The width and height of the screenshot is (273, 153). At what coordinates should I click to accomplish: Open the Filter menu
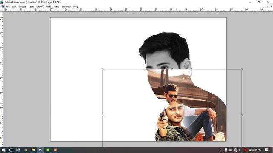(x=49, y=7)
